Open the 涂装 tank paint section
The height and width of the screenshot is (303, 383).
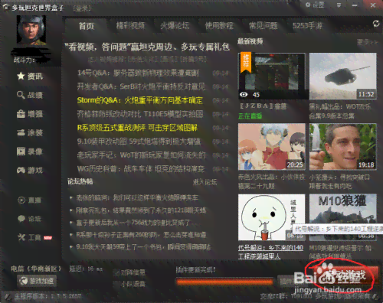tap(30, 132)
